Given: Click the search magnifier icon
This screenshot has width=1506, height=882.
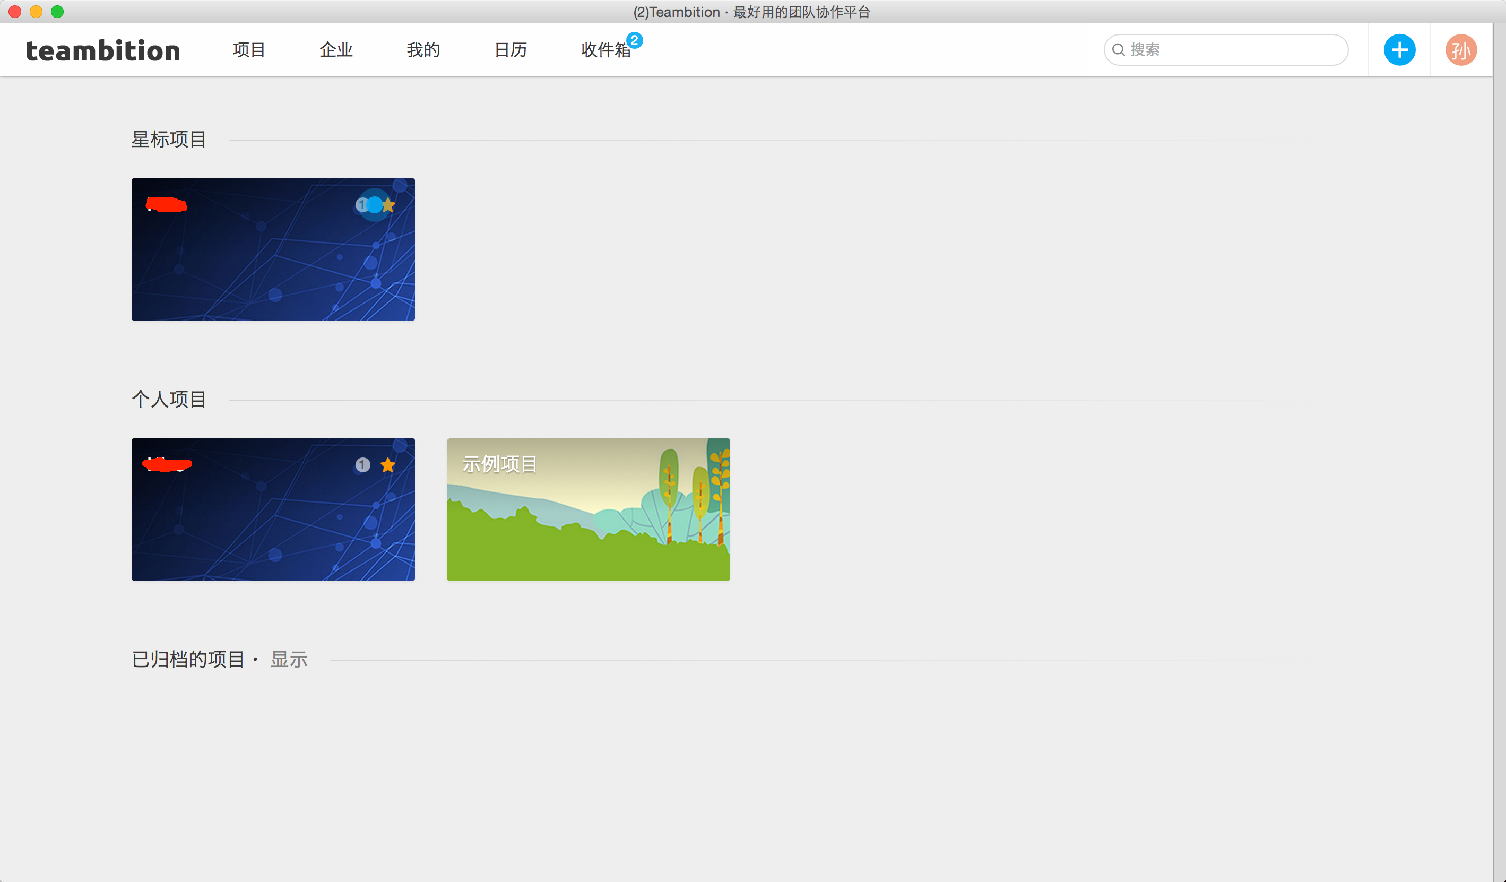Looking at the screenshot, I should [x=1118, y=49].
